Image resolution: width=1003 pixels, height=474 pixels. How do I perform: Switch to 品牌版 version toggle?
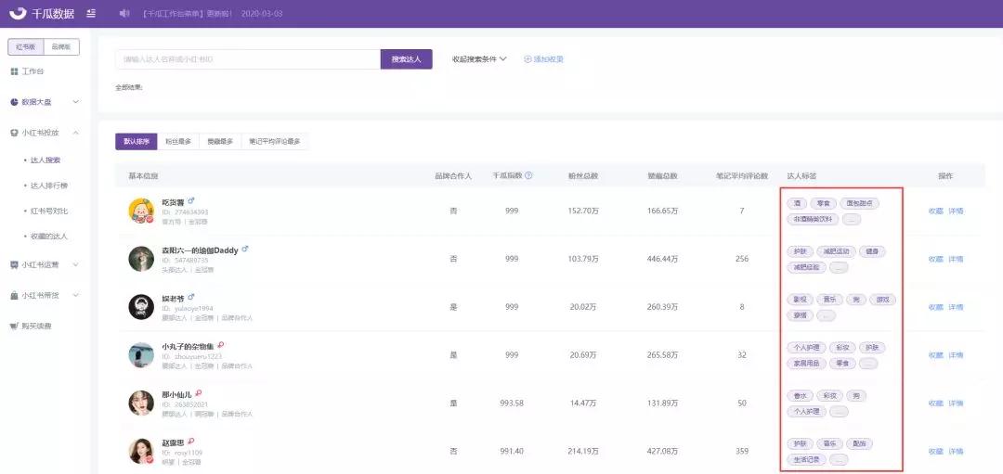tap(62, 47)
